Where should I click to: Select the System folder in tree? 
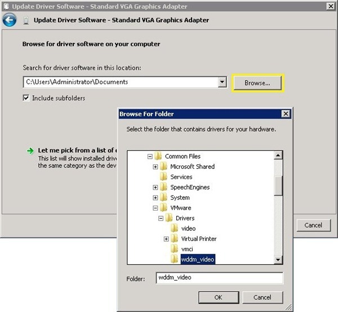click(x=180, y=198)
